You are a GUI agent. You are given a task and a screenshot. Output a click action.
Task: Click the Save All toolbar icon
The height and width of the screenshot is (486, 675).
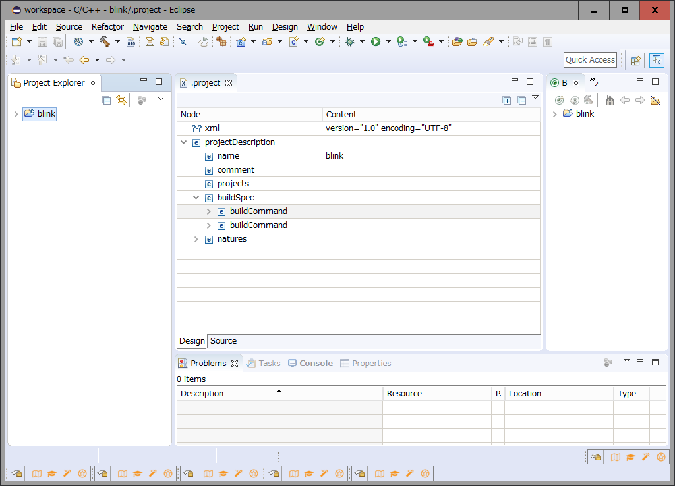point(57,41)
